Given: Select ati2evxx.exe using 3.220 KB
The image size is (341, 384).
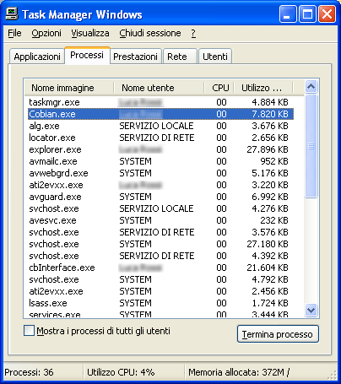Looking at the screenshot, I should [x=160, y=185].
